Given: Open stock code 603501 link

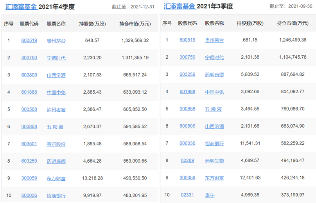Looking at the screenshot, I should [x=29, y=144].
